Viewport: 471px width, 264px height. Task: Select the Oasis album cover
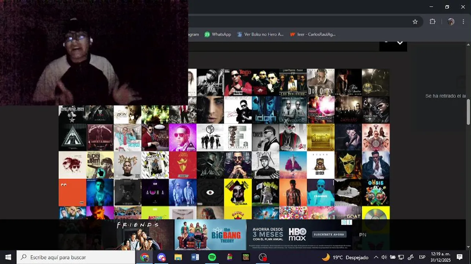point(376,192)
